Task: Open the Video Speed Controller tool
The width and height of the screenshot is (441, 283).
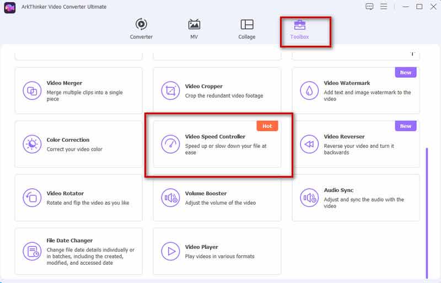Action: tap(217, 145)
